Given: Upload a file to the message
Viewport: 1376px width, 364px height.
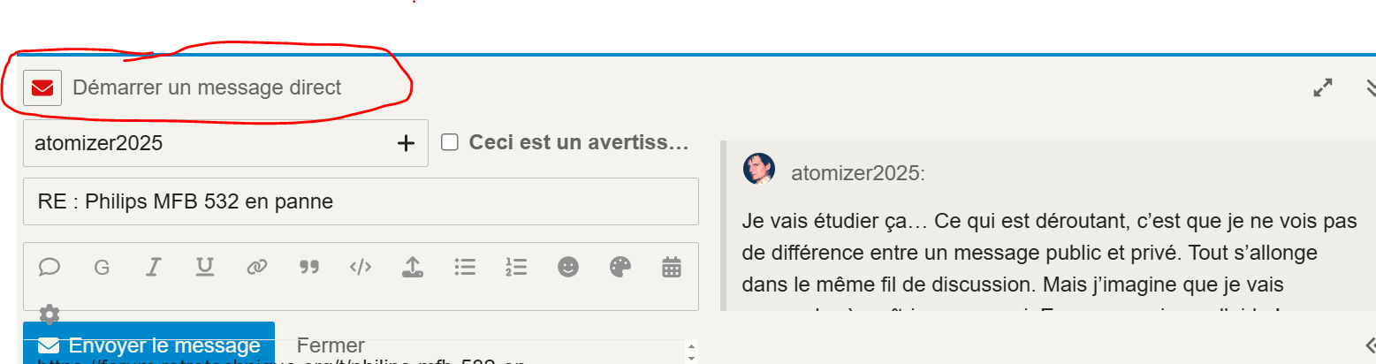Looking at the screenshot, I should click(412, 267).
